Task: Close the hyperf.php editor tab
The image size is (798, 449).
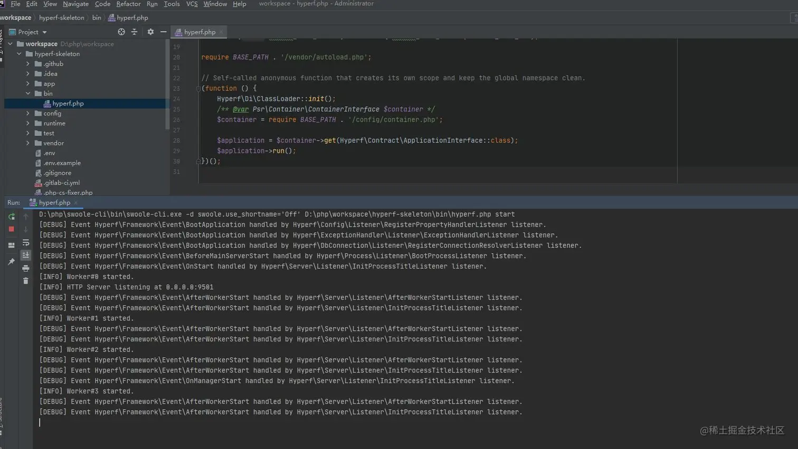Action: click(x=221, y=32)
